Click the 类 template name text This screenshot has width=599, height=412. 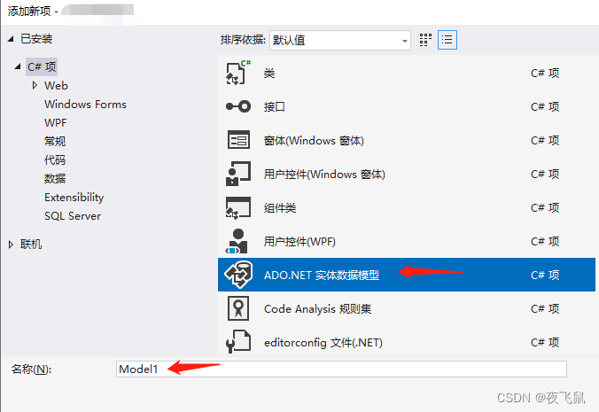coord(269,73)
